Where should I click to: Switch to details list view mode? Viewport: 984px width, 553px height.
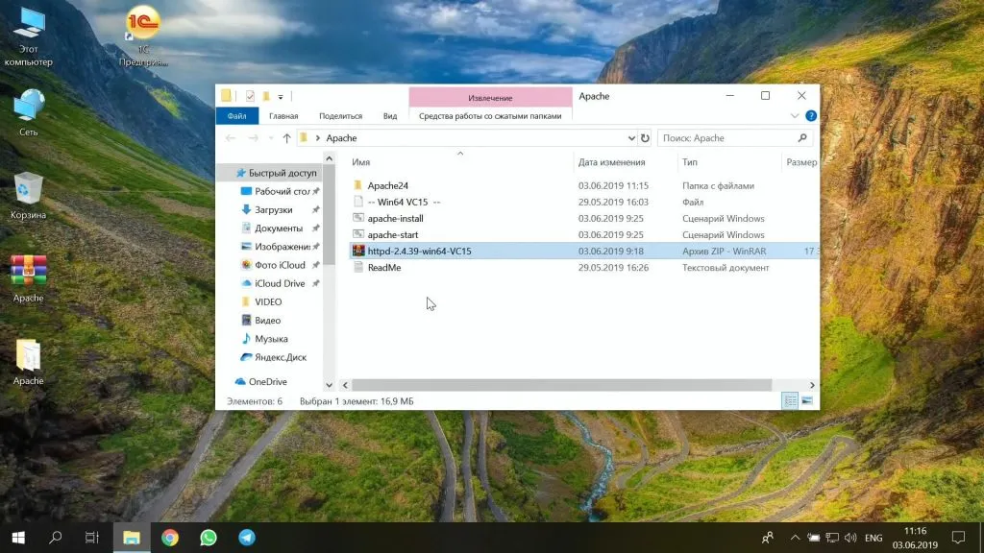tap(790, 400)
